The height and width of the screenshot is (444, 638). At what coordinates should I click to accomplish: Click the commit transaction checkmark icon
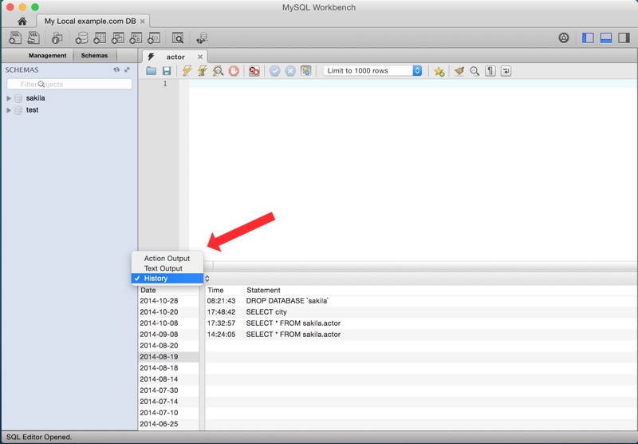coord(274,71)
